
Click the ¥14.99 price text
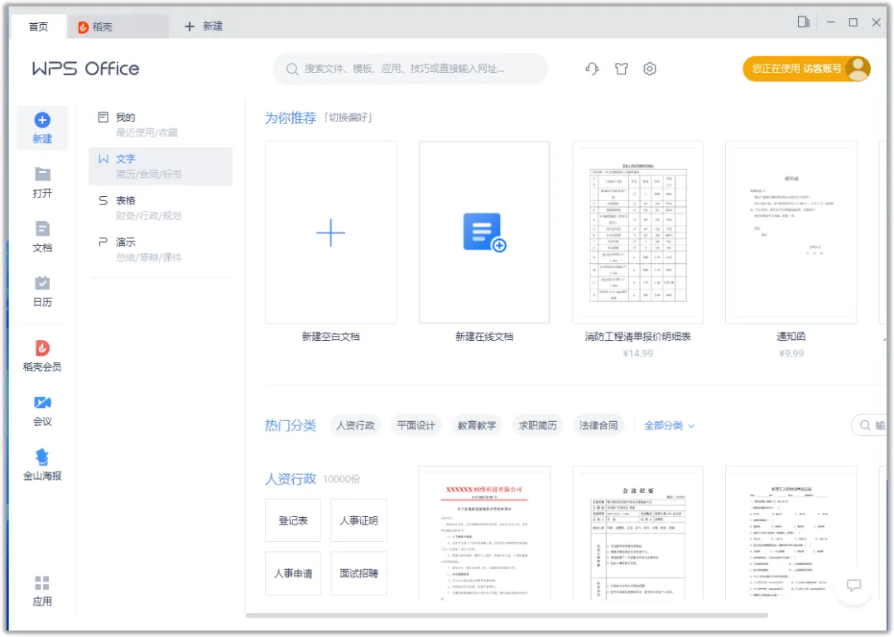pos(637,353)
